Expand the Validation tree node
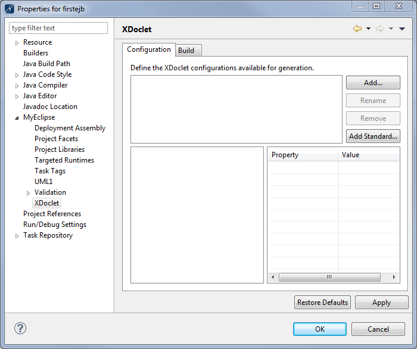This screenshot has width=417, height=349. (x=29, y=193)
